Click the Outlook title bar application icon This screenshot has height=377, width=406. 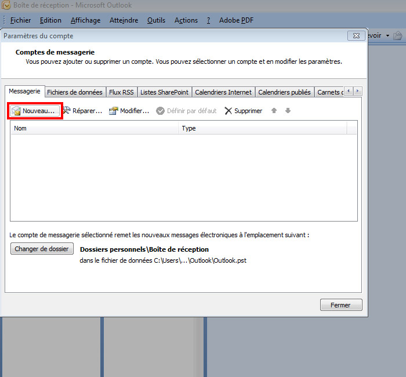coord(5,5)
